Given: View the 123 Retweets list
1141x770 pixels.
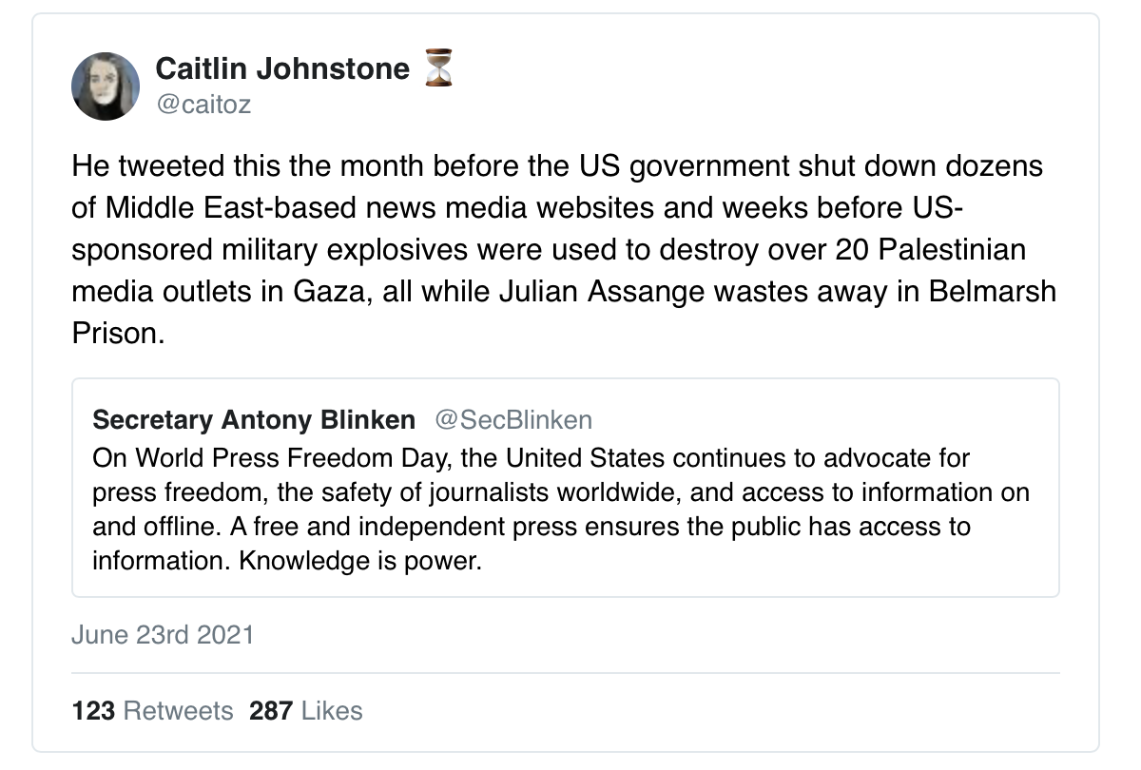Looking at the screenshot, I should 152,710.
